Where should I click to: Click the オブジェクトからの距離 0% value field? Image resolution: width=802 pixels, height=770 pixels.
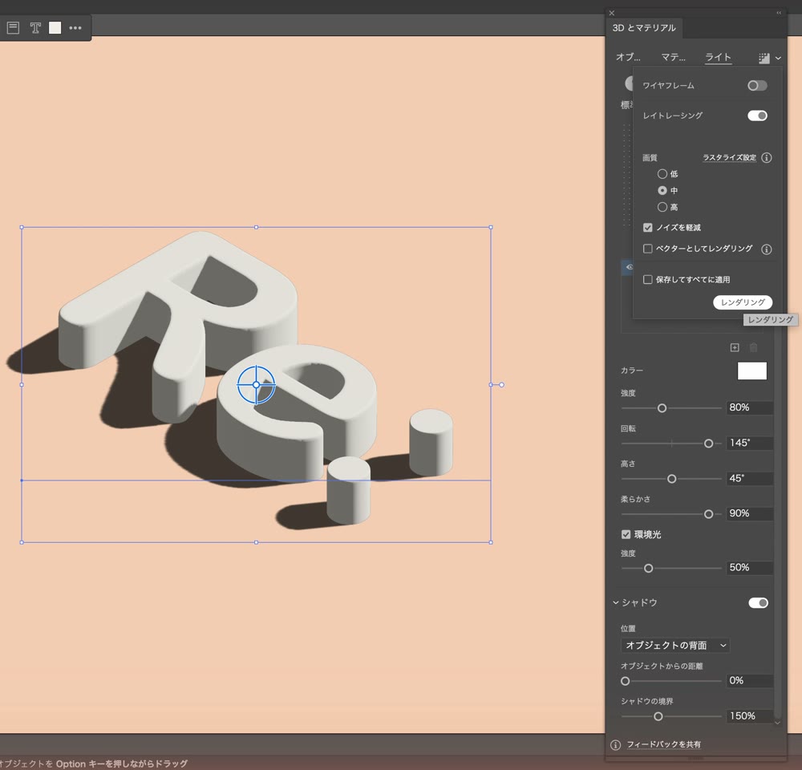[750, 681]
